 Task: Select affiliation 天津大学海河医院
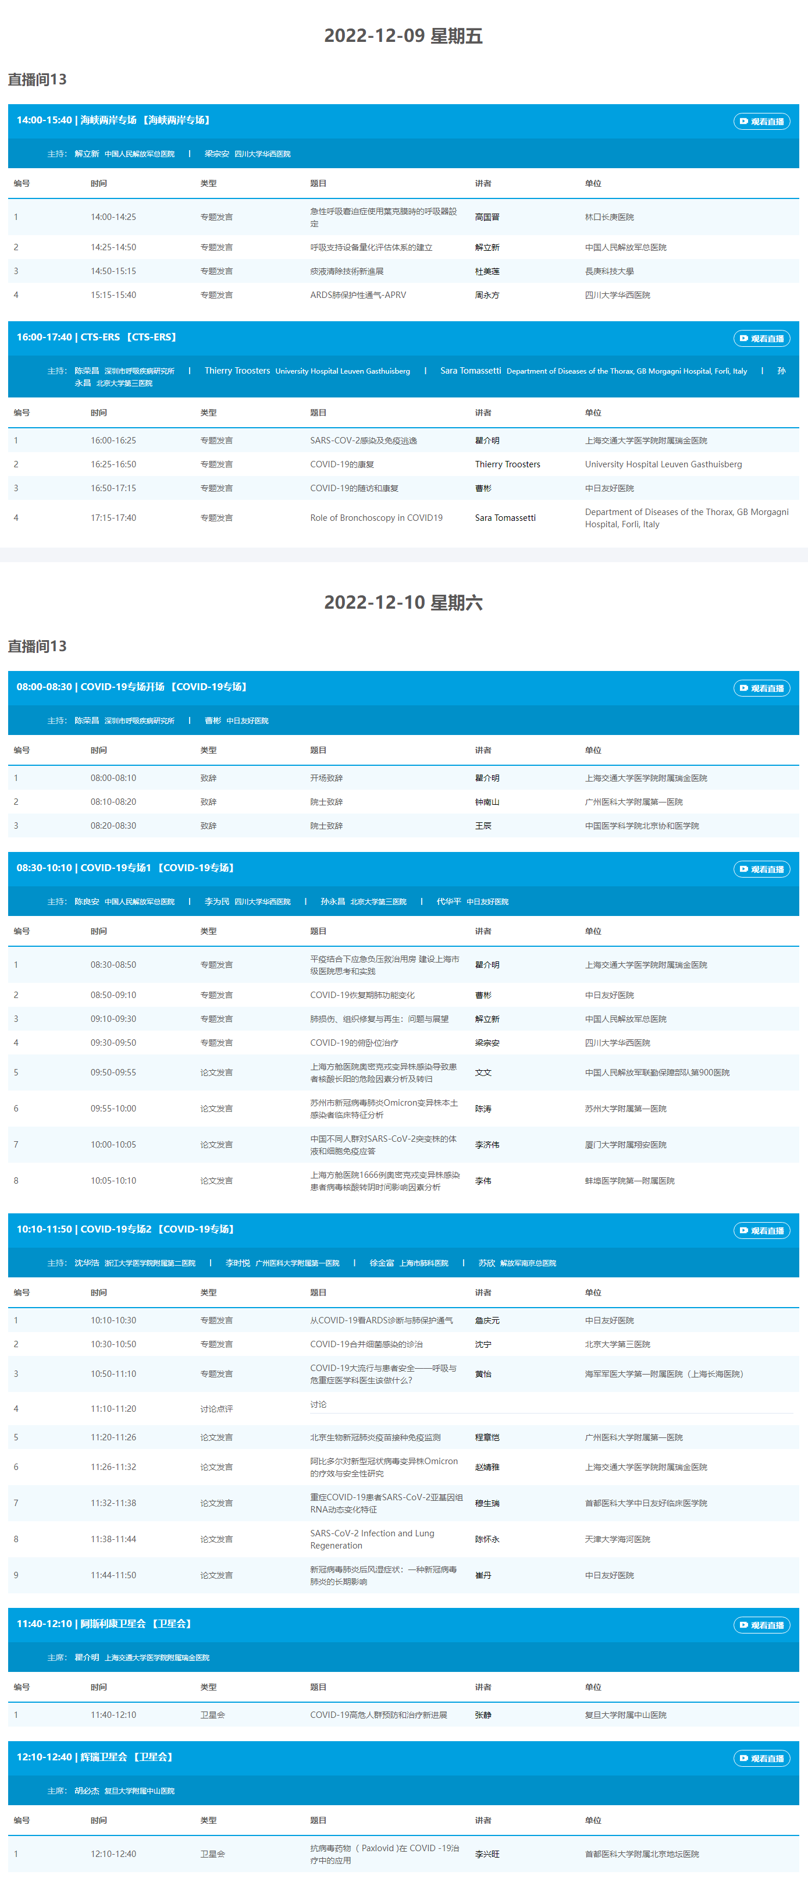(617, 1540)
